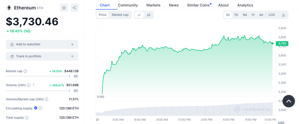The width and height of the screenshot is (299, 124).
Task: Click the scroll-to-top arrow button
Action: pyautogui.click(x=289, y=101)
